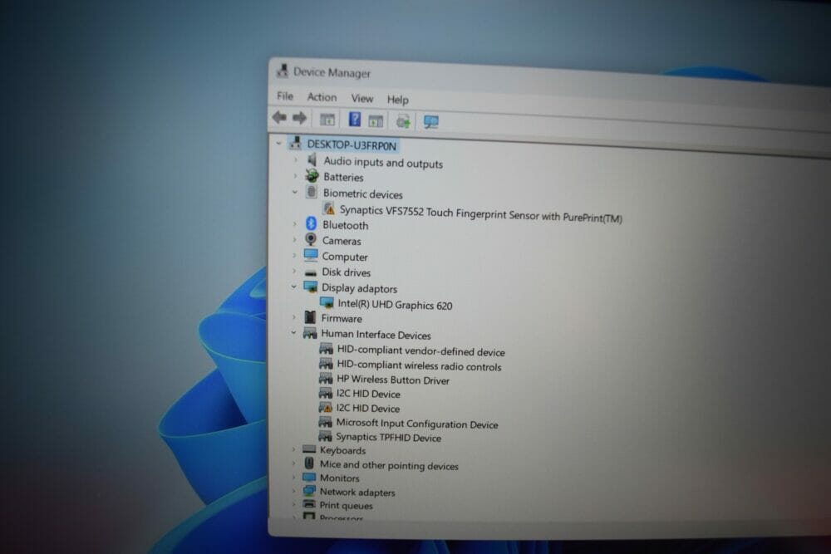The image size is (831, 554).
Task: Select the Firmware label
Action: (x=342, y=318)
